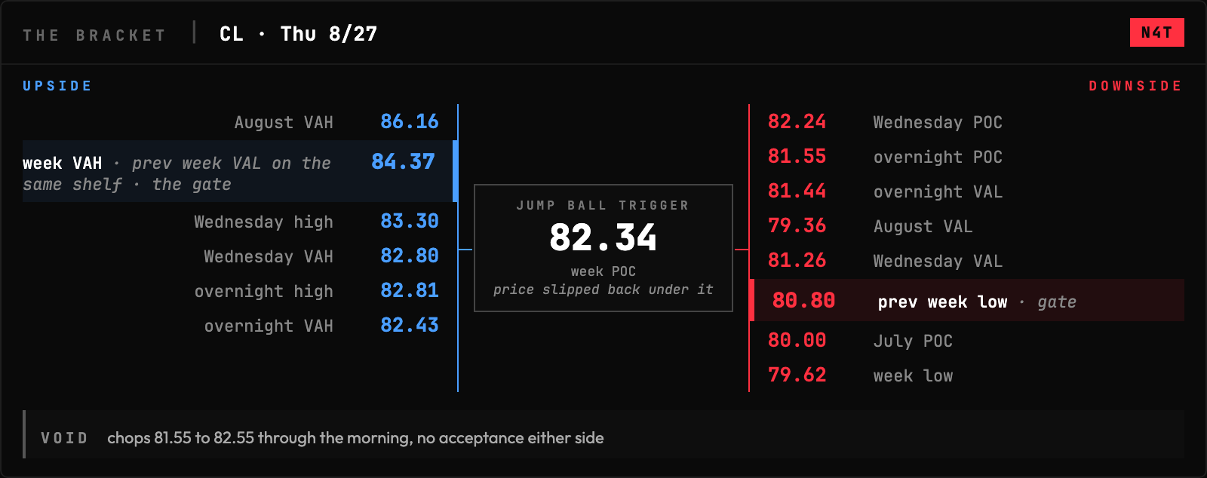Select the Wednesday VAL 81.26 level
The width and height of the screenshot is (1207, 478).
tap(969, 261)
